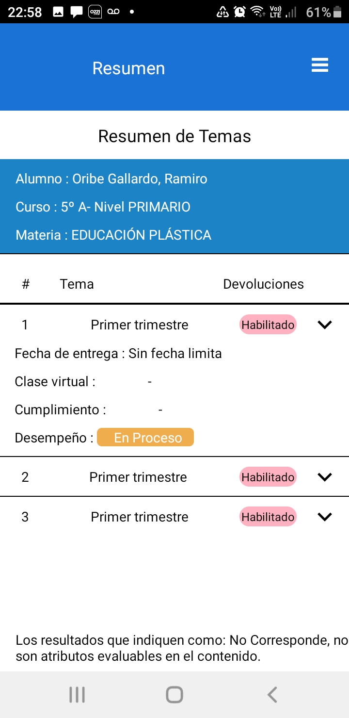Tap Habilitado badge for topic 2
Image resolution: width=349 pixels, height=718 pixels.
(x=268, y=477)
